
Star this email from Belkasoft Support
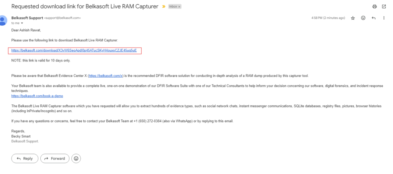click(353, 18)
